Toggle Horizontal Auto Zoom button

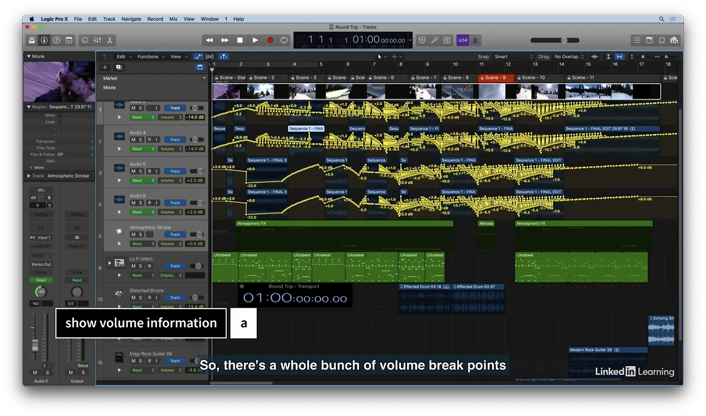[x=619, y=57]
